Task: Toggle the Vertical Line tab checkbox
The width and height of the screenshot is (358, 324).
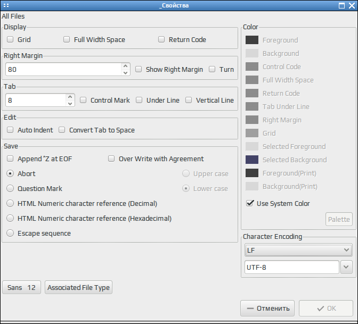Action: tap(189, 100)
